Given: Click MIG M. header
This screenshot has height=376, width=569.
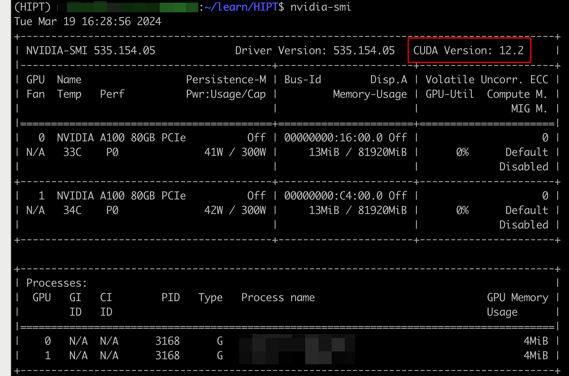Looking at the screenshot, I should click(529, 109).
